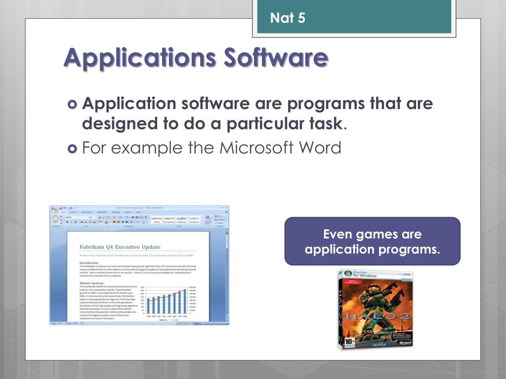Open the Insert tab in the Word screenshot
506x379 pixels.
[x=74, y=212]
